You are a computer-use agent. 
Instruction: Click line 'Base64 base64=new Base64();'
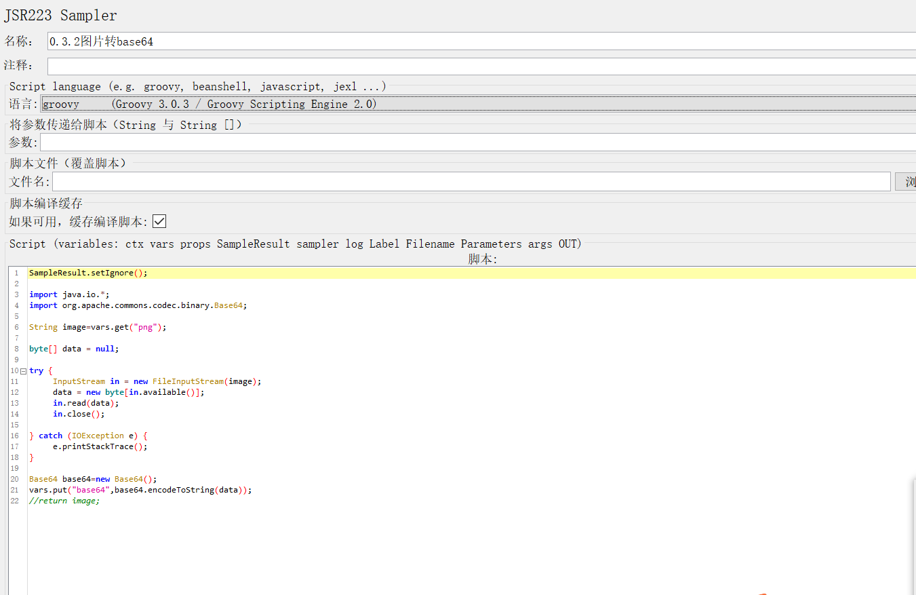click(93, 479)
